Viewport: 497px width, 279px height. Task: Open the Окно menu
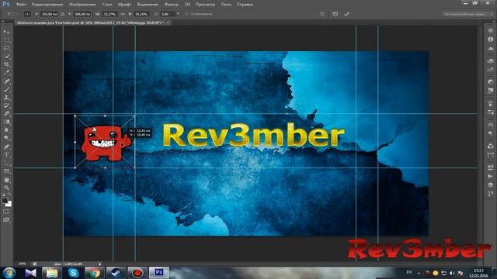click(226, 5)
